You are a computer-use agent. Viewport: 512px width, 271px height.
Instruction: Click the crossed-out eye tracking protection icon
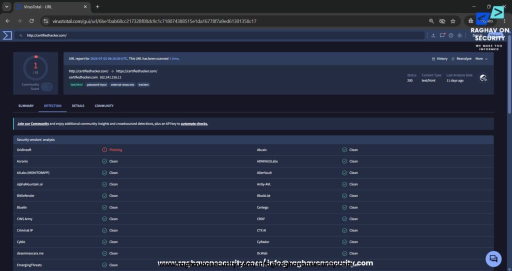(x=442, y=21)
